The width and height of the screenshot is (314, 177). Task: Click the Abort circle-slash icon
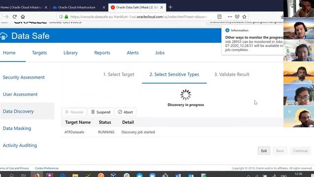pyautogui.click(x=120, y=112)
